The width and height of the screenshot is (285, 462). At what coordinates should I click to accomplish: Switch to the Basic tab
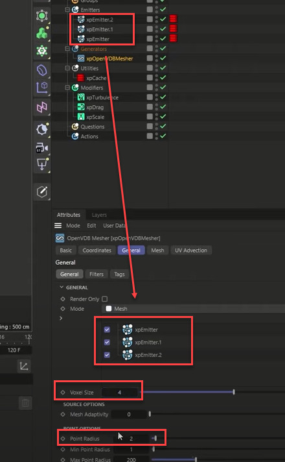coord(65,250)
